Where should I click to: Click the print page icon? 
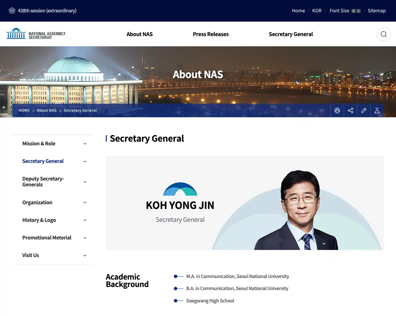coord(337,110)
